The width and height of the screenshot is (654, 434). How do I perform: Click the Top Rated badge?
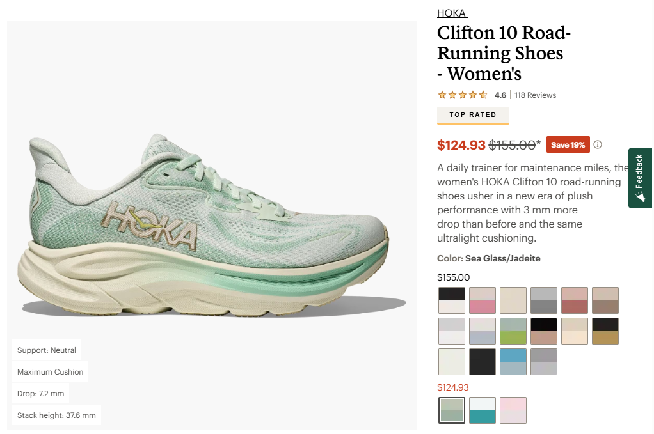[x=473, y=115]
